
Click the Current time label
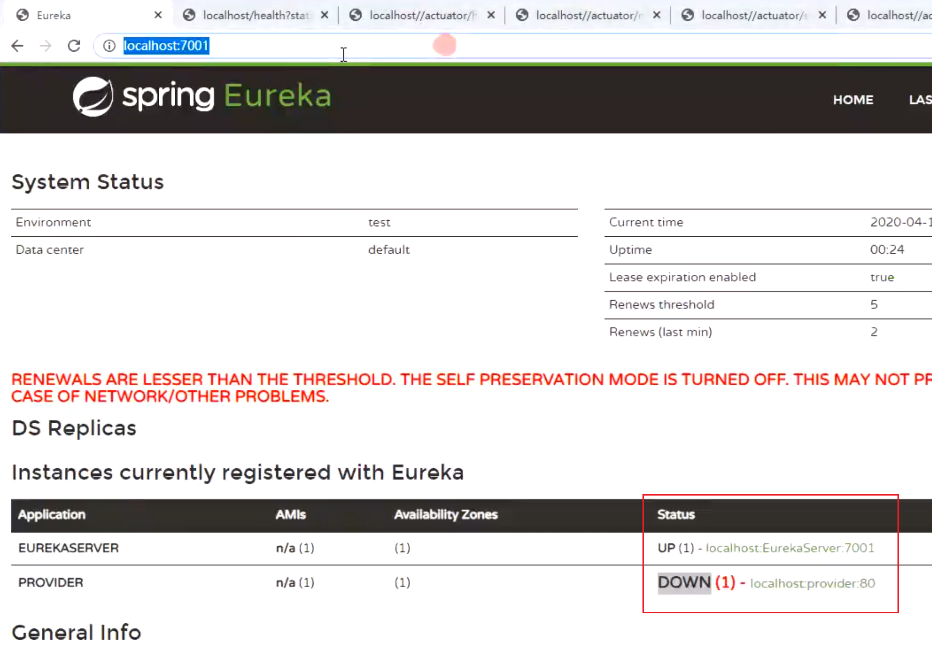[x=646, y=222]
